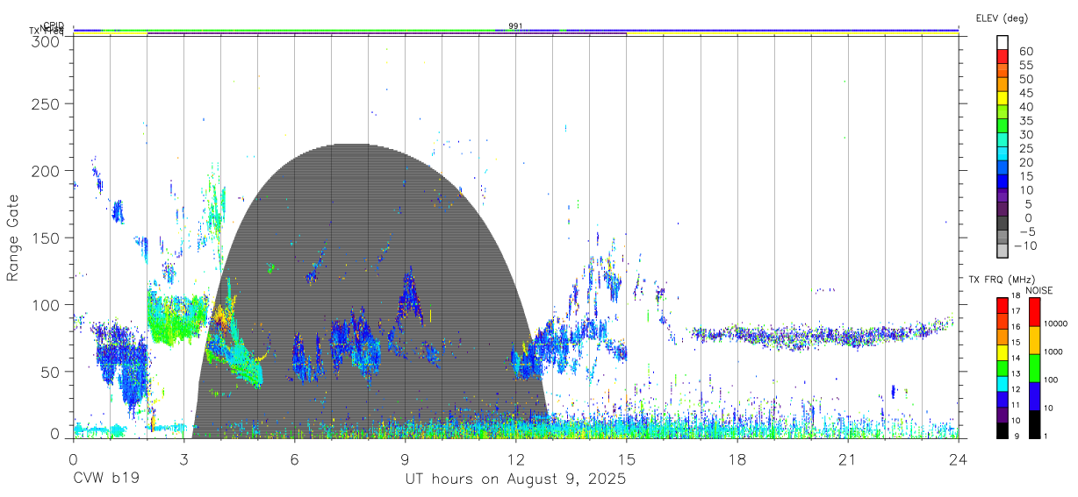Click the "45" label on ELEV scale
Screen dimensions: 1078x497
click(1027, 93)
